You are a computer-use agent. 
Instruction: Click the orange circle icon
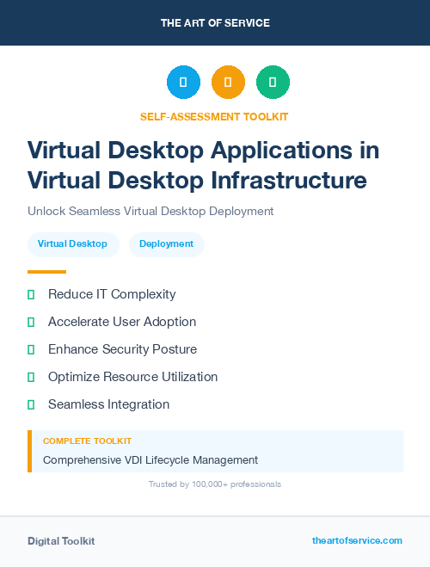point(228,82)
